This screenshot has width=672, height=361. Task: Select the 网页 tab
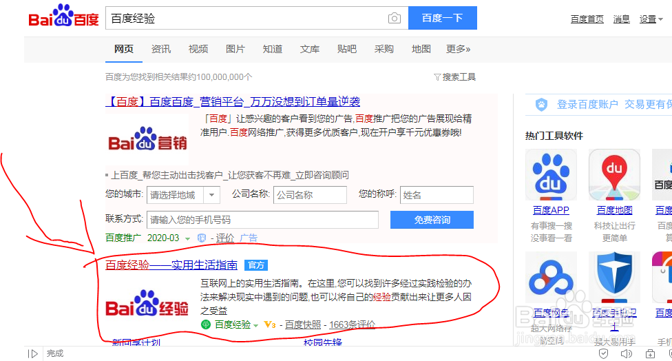124,49
